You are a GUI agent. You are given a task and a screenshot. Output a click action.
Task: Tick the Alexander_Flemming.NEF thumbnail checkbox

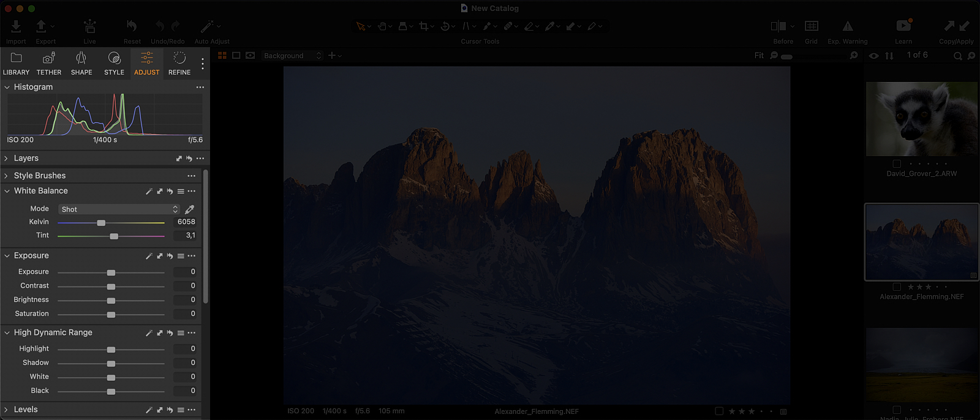pyautogui.click(x=897, y=287)
